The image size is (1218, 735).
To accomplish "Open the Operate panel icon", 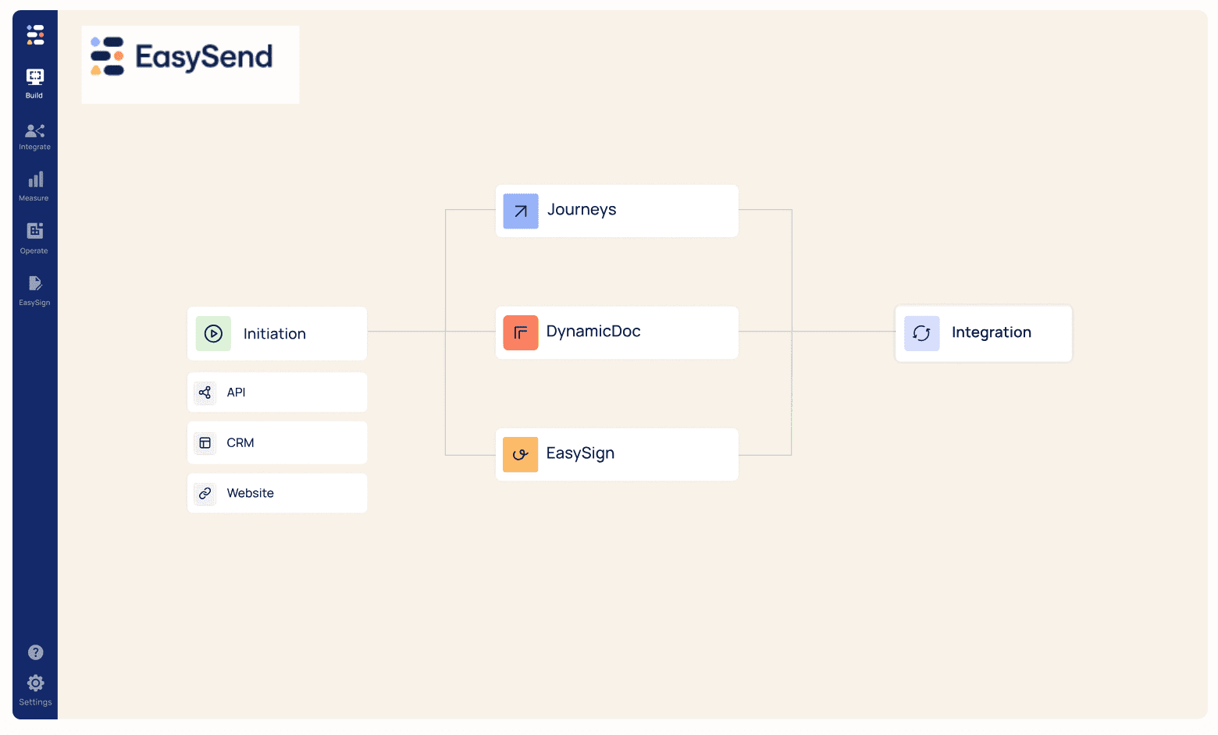I will (34, 232).
